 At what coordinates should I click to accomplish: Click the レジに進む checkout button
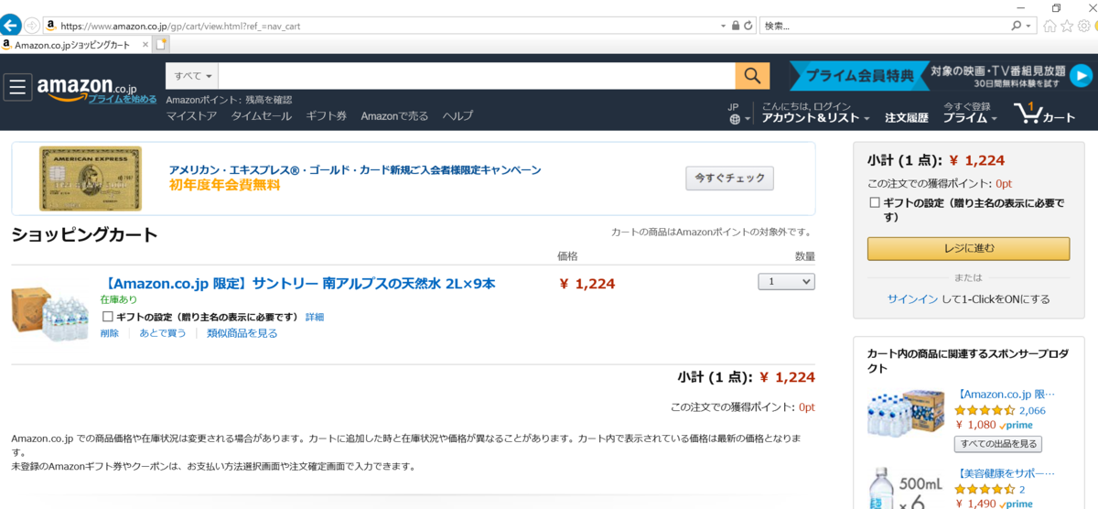pos(968,248)
